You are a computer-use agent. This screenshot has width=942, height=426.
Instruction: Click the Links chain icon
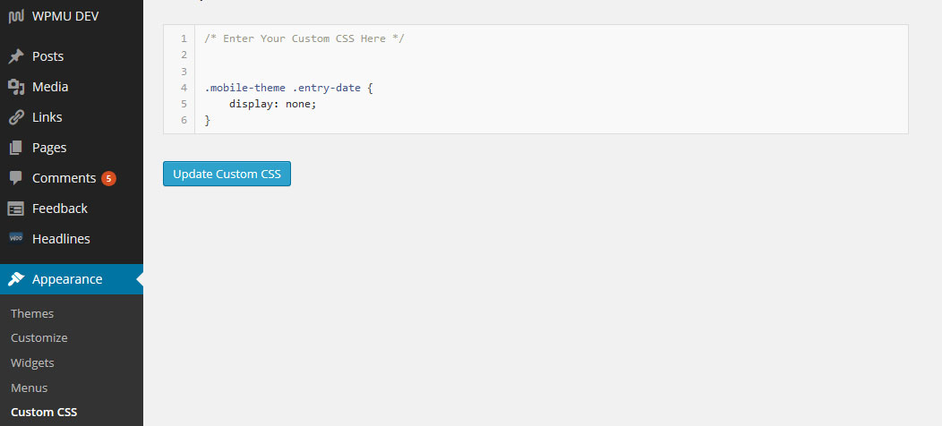point(16,117)
